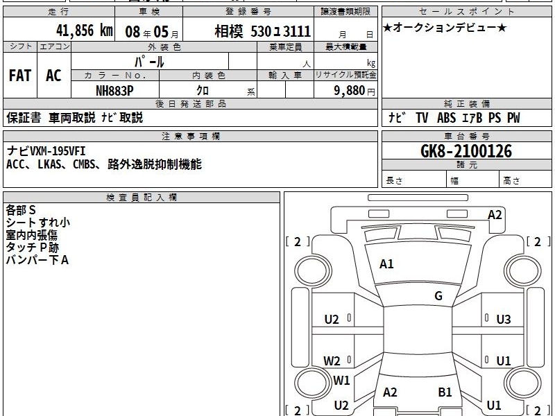Select the 高さ dimension cell
This screenshot has height=416, width=555.
pyautogui.click(x=525, y=180)
